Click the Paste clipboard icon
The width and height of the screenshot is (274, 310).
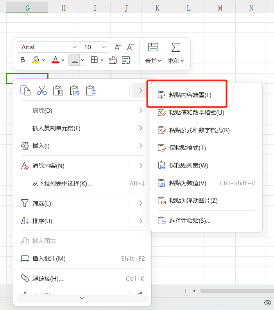click(x=58, y=90)
